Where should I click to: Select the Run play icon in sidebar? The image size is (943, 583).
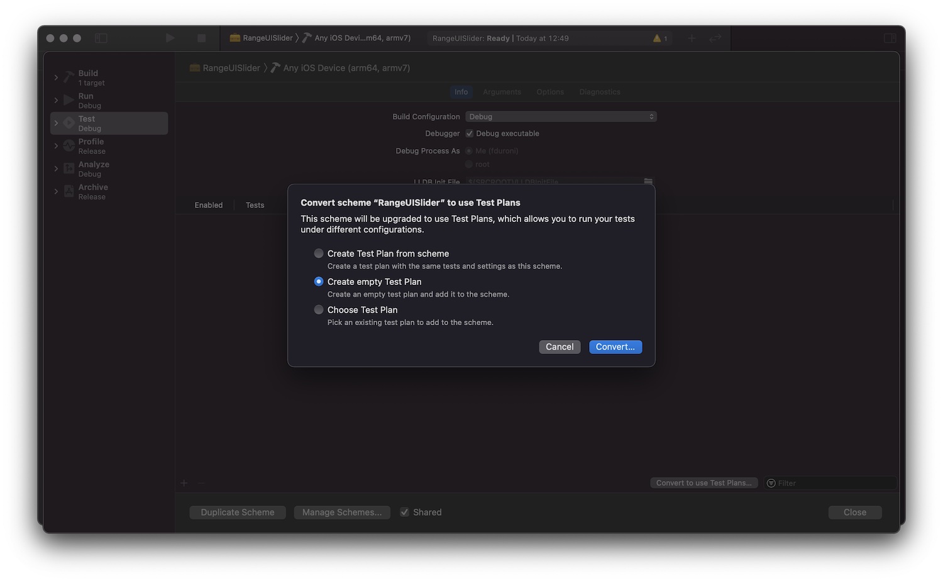69,100
